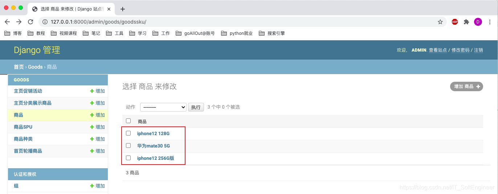Open the 搜索引擎 bookmark folder
Screen dimensions: 498x194
(x=272, y=33)
